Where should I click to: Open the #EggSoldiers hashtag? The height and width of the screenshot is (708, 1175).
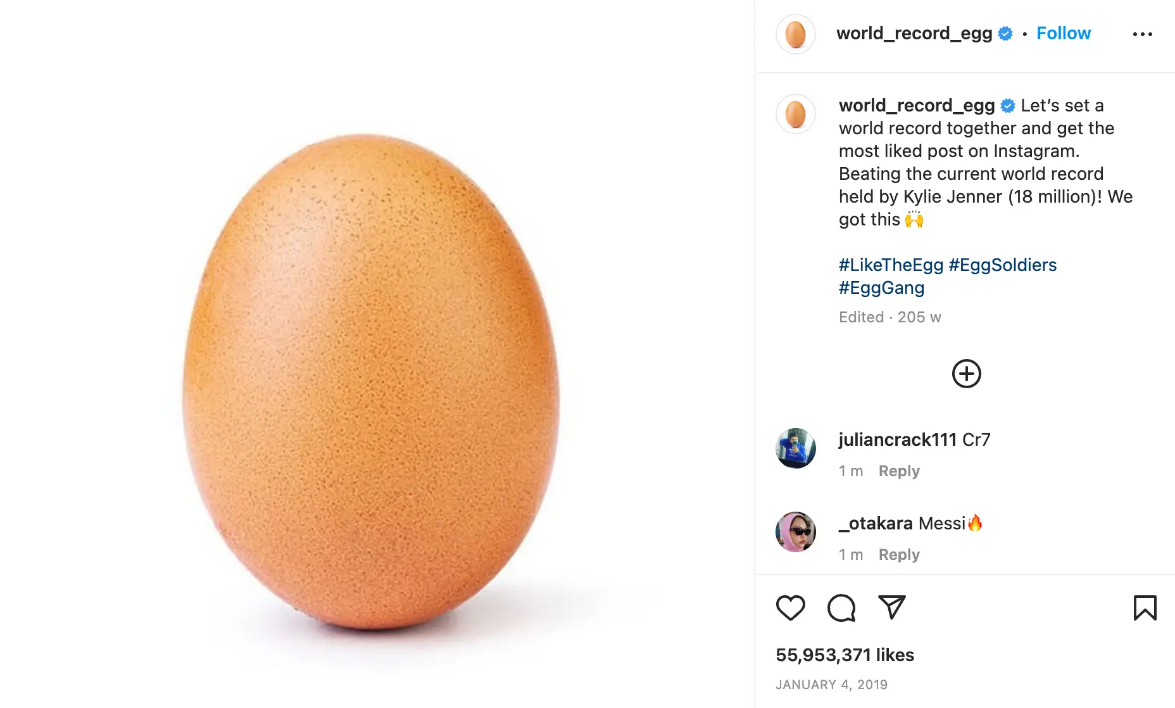click(x=1002, y=265)
